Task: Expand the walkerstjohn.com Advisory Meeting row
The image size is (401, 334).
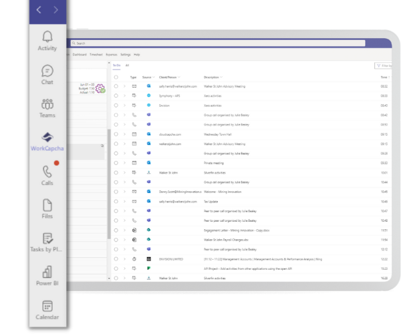Action: [124, 144]
